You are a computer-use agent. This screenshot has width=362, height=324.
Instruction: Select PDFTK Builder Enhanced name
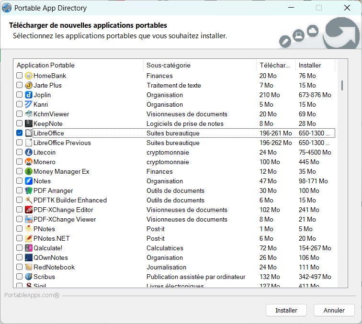pos(70,200)
